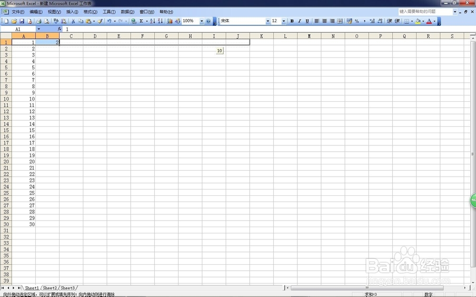Click the AutoSum Σ icon
Viewport: 476px width, 297px height.
pos(141,21)
